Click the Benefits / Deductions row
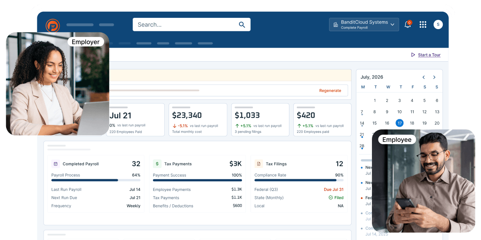 197,206
